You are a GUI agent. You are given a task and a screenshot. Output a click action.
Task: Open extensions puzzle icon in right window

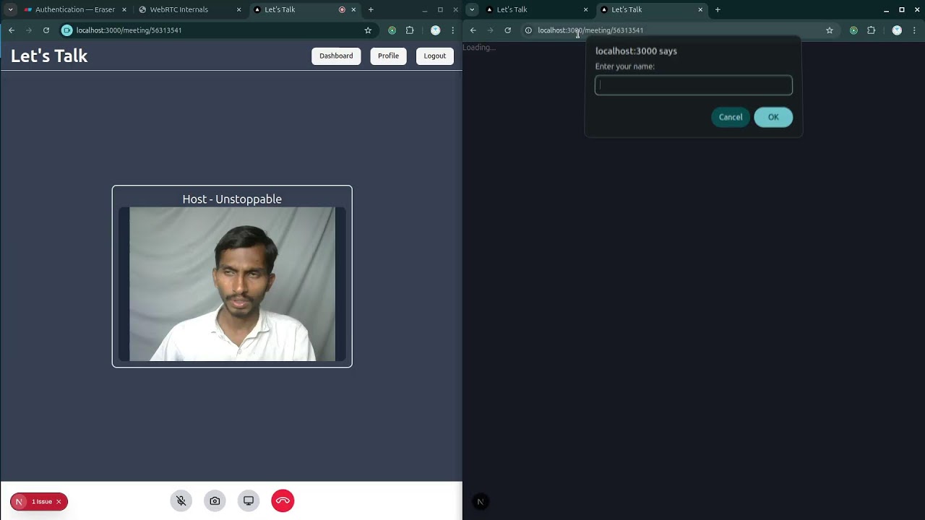point(871,30)
